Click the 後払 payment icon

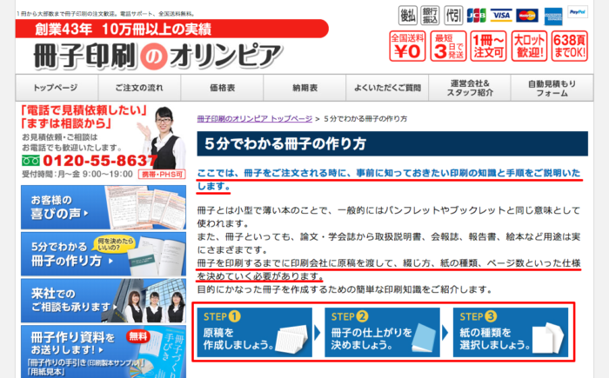point(408,16)
